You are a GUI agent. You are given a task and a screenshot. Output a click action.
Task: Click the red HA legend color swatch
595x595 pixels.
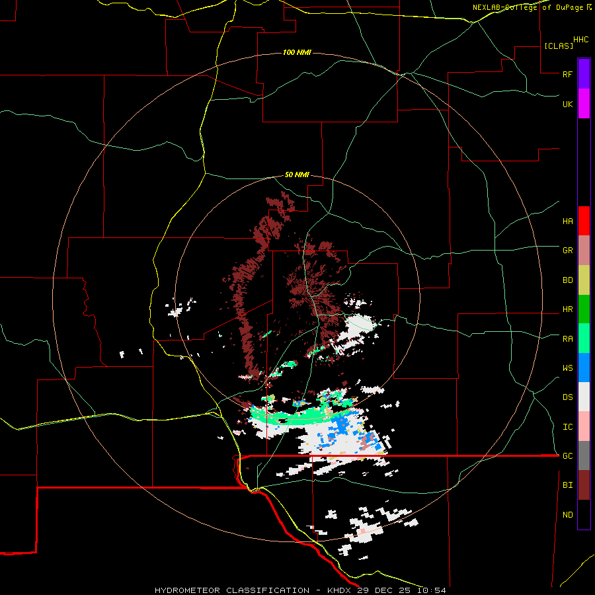tap(584, 221)
